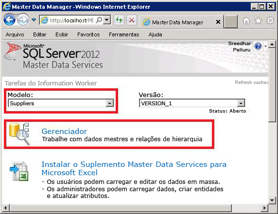This screenshot has height=214, width=278.
Task: Open the Gerenciador link
Action: tap(64, 132)
